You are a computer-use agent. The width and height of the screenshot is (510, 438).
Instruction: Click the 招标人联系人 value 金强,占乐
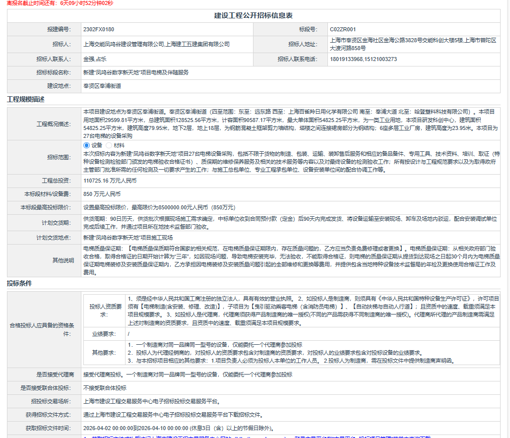(95, 59)
